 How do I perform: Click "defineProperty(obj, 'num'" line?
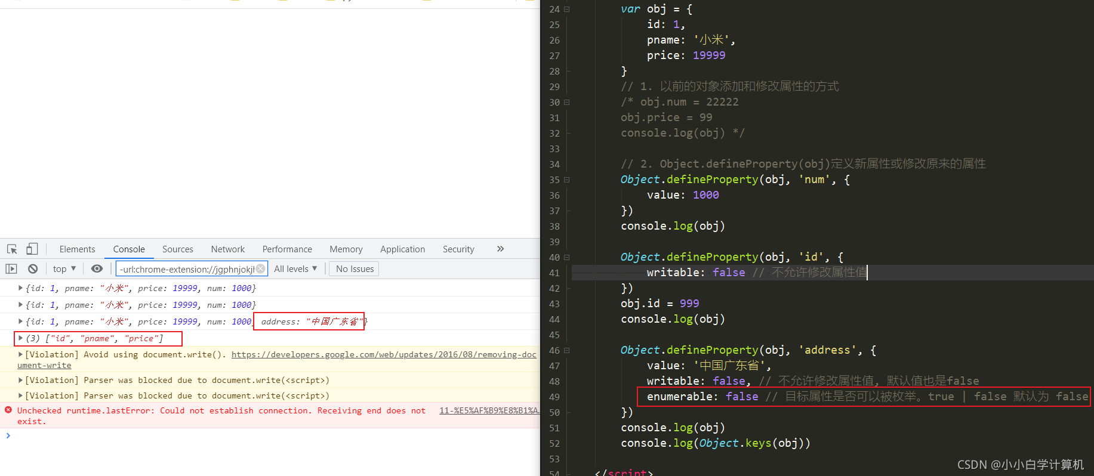(735, 180)
